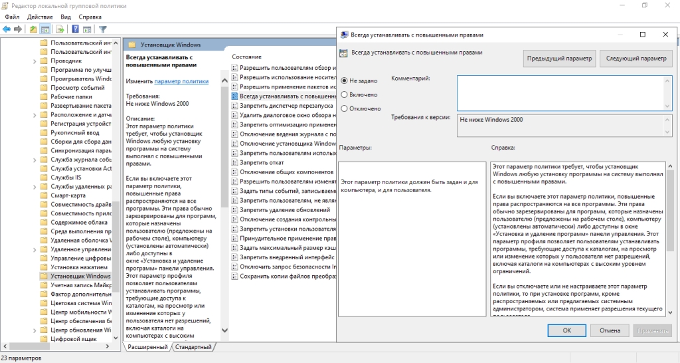The height and width of the screenshot is (363, 680).
Task: Click the Forward arrow in the toolbar
Action: 18,29
